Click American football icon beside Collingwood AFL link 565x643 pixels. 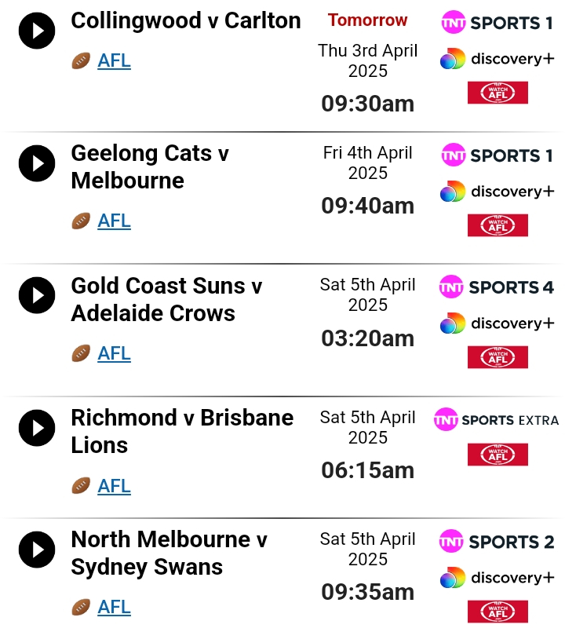[x=81, y=61]
